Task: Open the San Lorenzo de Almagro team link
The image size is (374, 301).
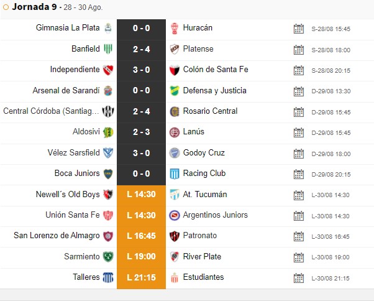Action: click(57, 235)
